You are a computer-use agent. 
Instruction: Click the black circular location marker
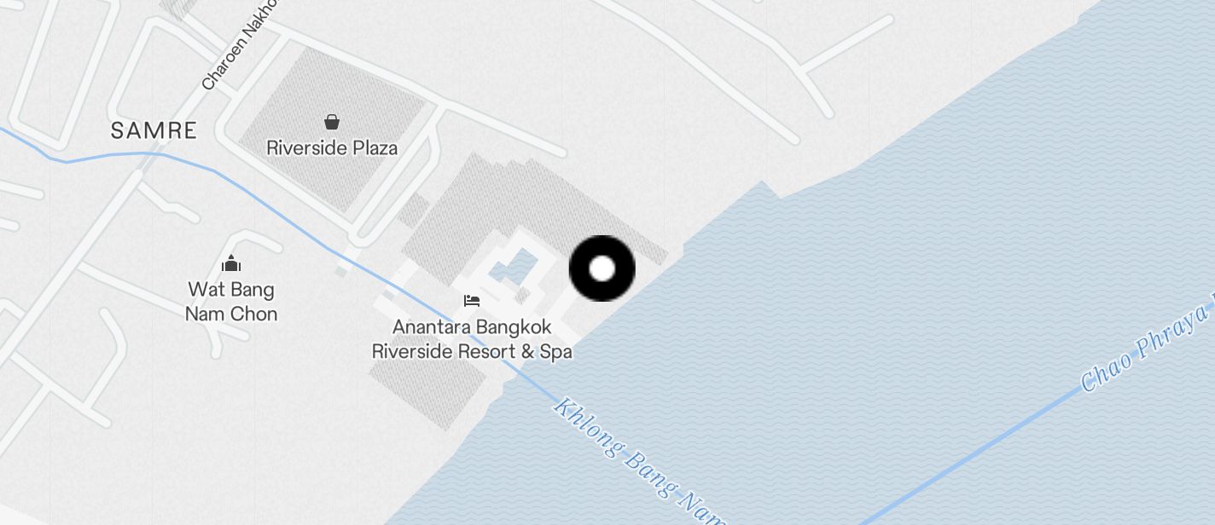(x=602, y=268)
